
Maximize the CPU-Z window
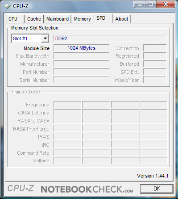click(x=151, y=4)
